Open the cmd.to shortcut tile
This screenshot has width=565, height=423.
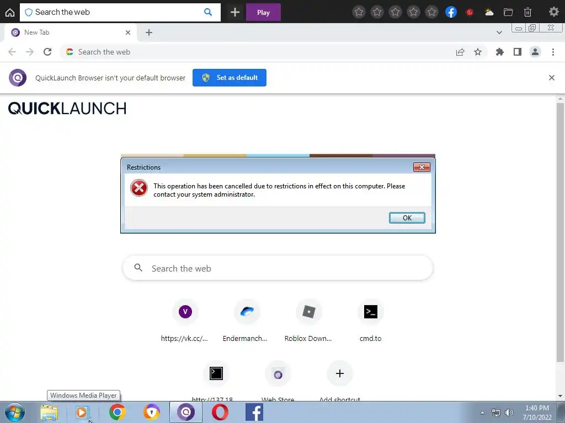click(x=370, y=321)
